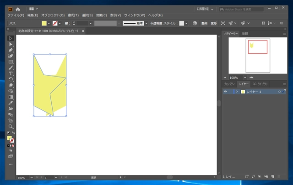This screenshot has height=185, width=293.
Task: Open the stroke color dropdown arrow
Action: point(60,23)
